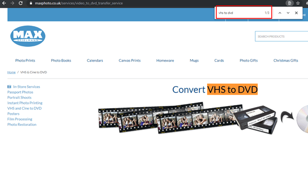Image resolution: width=308 pixels, height=185 pixels.
Task: Open the Christmas Gifts menu
Action: pos(286,61)
